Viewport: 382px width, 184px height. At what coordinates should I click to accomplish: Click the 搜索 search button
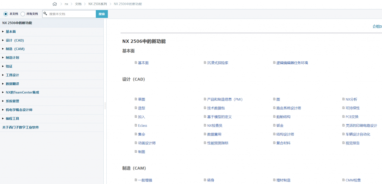click(102, 14)
